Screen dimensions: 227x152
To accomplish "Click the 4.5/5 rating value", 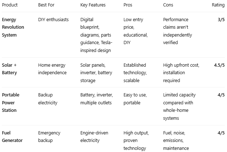I will pos(219,65).
